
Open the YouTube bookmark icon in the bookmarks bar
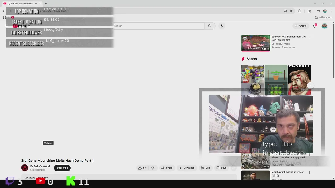coord(12,17)
